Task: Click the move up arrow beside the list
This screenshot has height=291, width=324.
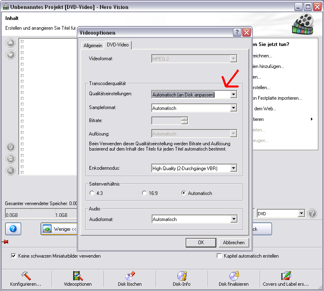Action: click(x=11, y=43)
